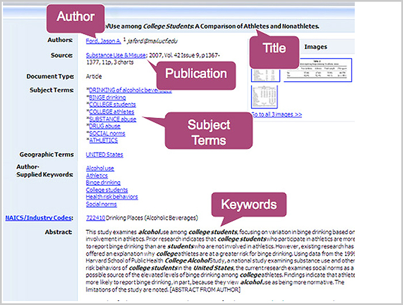
Task: Open the lower chart image thumbnail
Action: 264,97
